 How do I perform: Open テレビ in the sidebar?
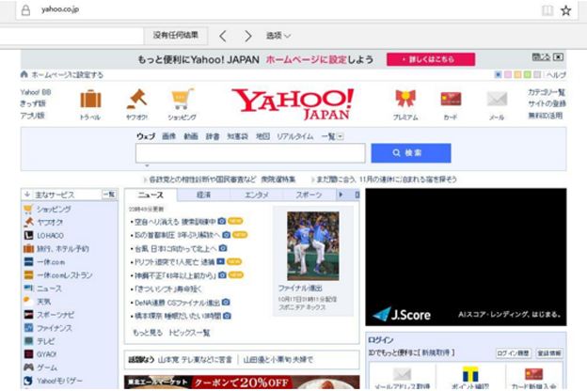pyautogui.click(x=45, y=341)
